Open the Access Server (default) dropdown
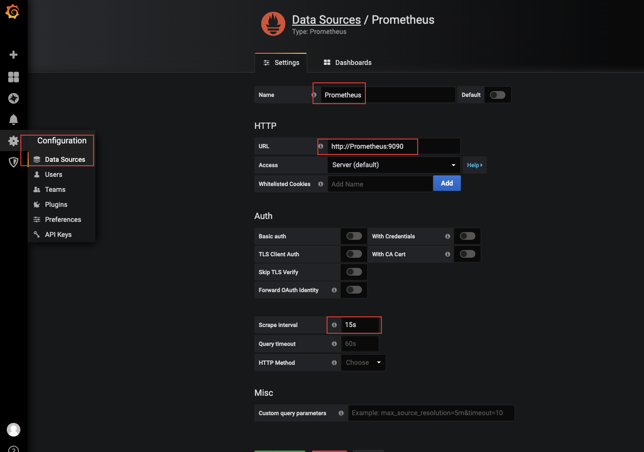This screenshot has width=644, height=452. [x=394, y=165]
